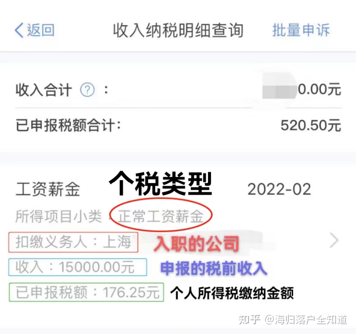Select the 520.50元 declared tax total
This screenshot has width=356, height=334.
[x=311, y=125]
